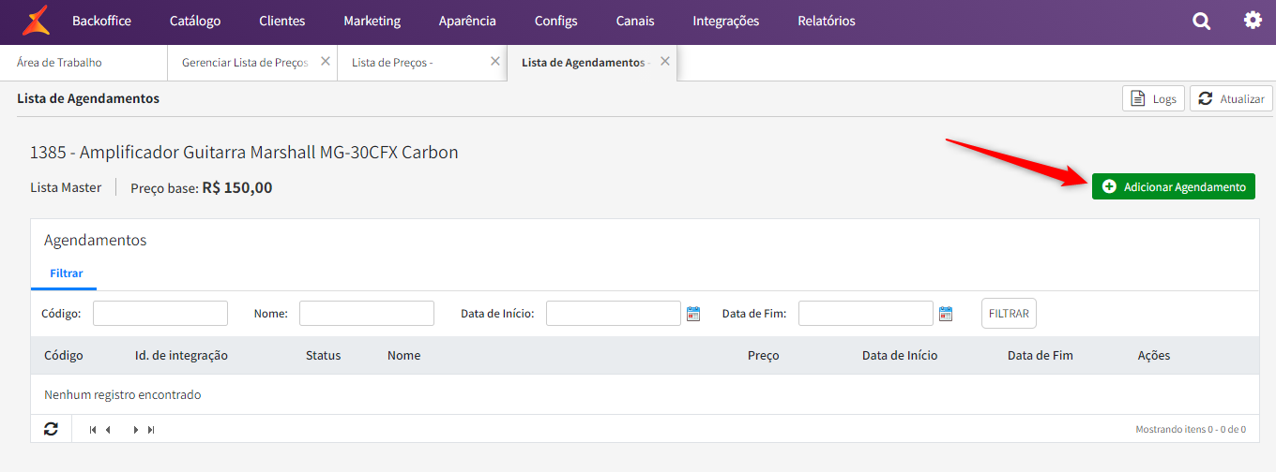Open the Marketing menu
The image size is (1276, 472).
tap(372, 21)
